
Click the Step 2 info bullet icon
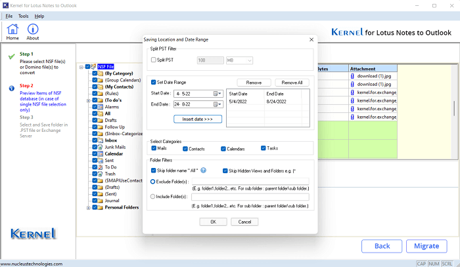click(11, 89)
